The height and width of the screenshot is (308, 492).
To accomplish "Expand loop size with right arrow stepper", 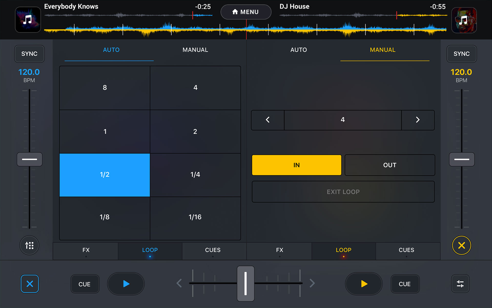I will pos(418,119).
